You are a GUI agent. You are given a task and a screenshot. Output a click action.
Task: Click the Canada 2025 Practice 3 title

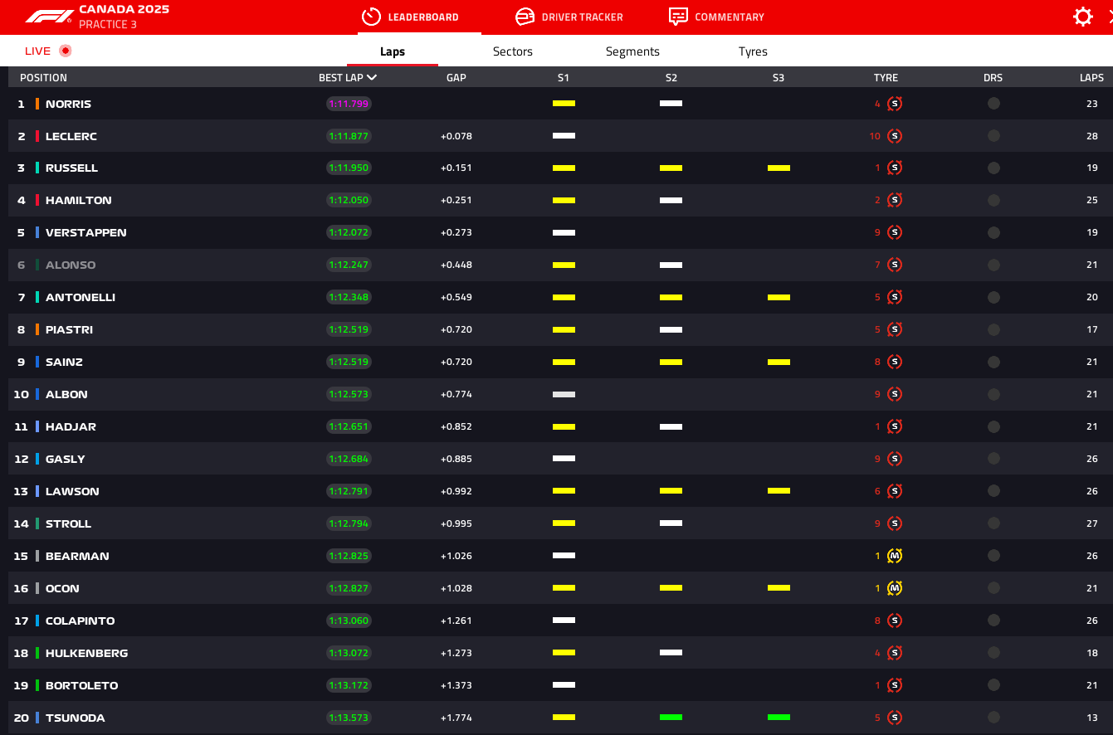click(124, 17)
